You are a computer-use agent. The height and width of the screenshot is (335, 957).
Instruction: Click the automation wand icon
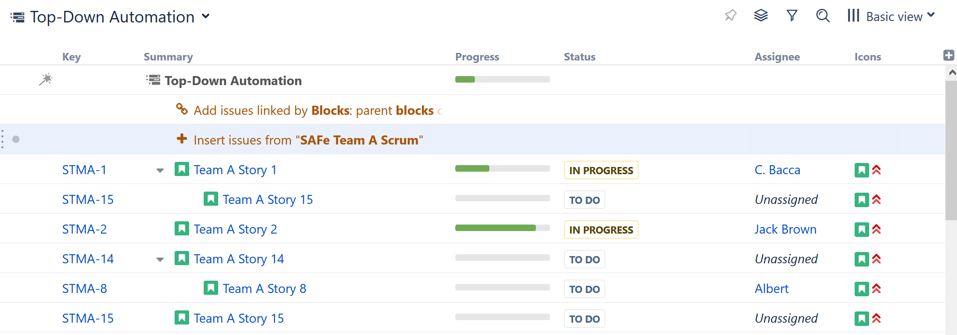pyautogui.click(x=46, y=79)
